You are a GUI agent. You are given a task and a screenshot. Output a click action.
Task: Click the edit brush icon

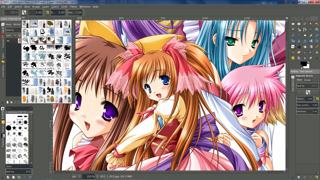coord(8,177)
